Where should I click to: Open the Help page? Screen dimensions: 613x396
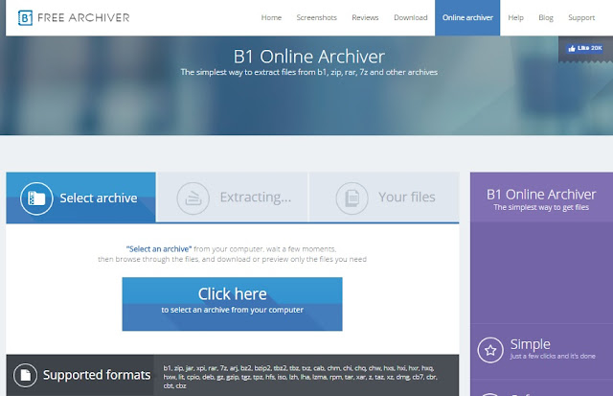pyautogui.click(x=515, y=17)
